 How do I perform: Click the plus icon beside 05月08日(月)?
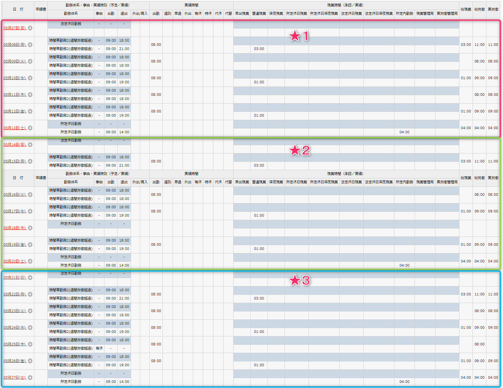pos(30,45)
